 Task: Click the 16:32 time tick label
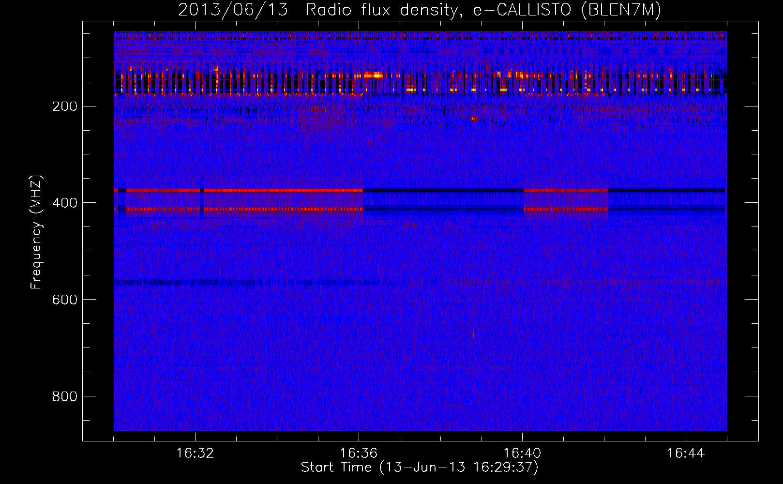tap(195, 454)
